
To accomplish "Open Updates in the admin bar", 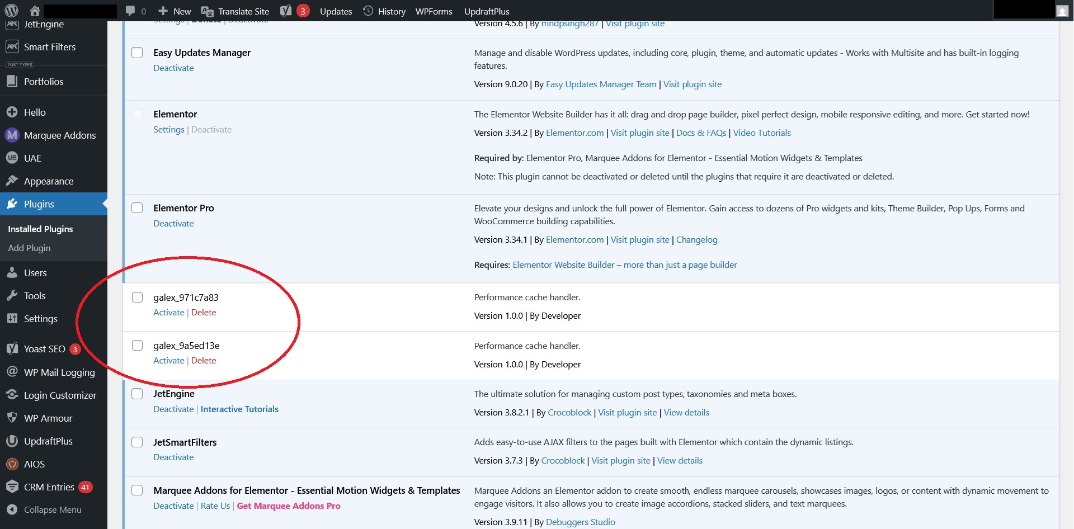I will click(x=336, y=11).
